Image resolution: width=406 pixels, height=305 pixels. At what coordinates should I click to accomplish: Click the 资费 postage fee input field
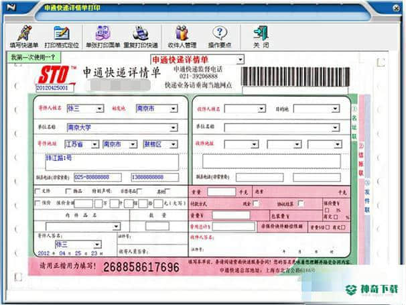(231, 215)
